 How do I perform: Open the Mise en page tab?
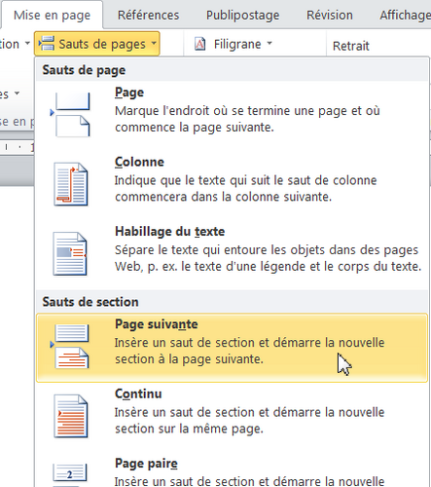[52, 15]
